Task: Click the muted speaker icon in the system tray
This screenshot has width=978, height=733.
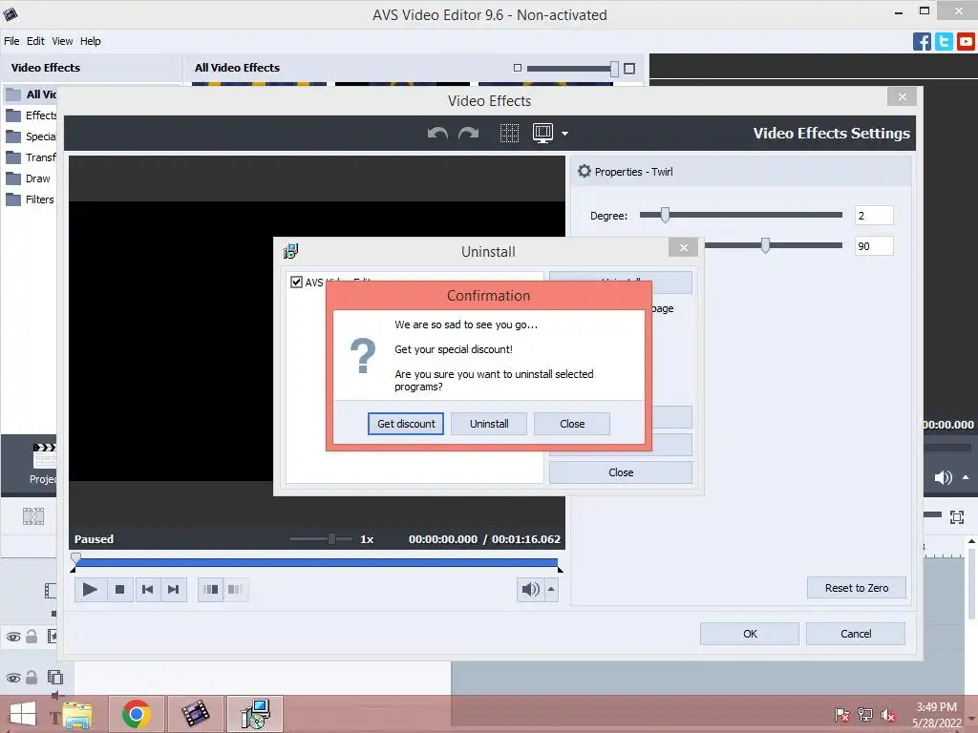Action: tap(888, 716)
